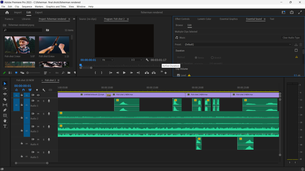
Task: Open the Sequence menu
Action: (x=27, y=7)
